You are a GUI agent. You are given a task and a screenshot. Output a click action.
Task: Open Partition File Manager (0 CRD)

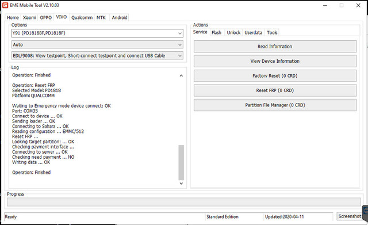click(275, 105)
